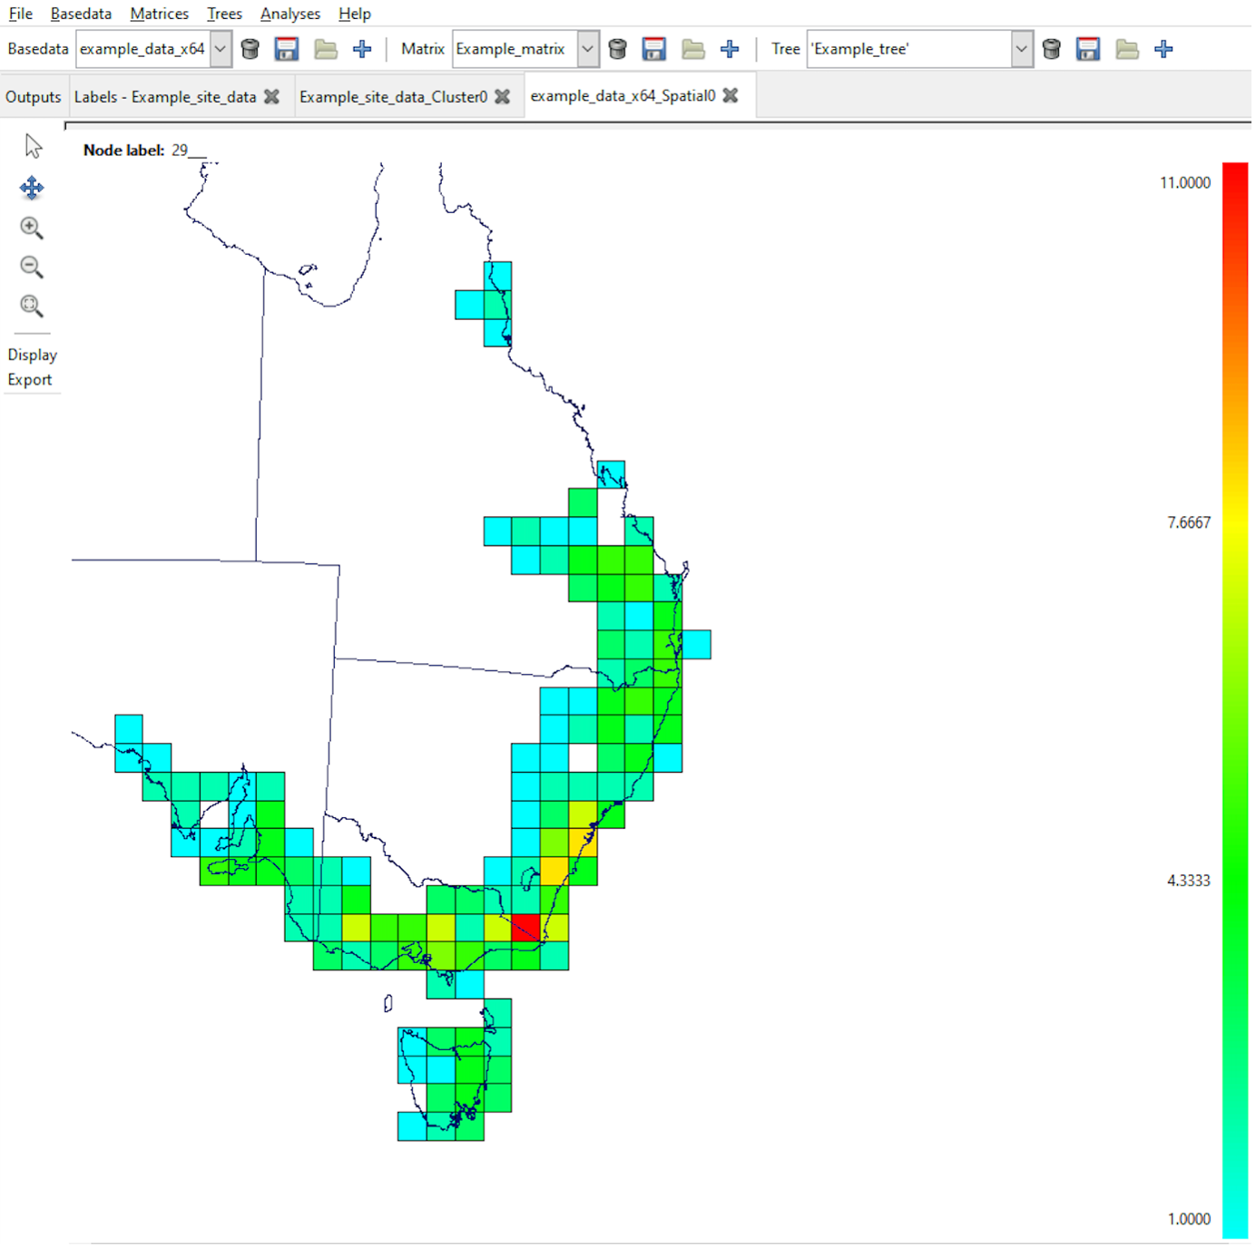Open the Tree selection dropdown
The image size is (1256, 1247).
pyautogui.click(x=1021, y=49)
